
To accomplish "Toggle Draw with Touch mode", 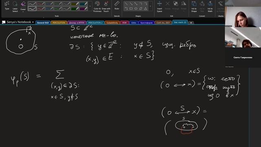I will 106,7.
